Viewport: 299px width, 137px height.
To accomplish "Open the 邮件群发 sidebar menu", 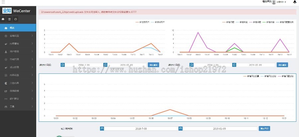I will (18, 99).
